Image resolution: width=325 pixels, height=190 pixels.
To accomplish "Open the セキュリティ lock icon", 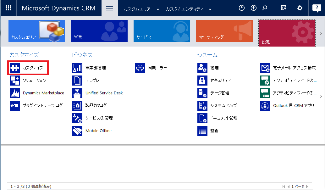I will (x=202, y=81).
